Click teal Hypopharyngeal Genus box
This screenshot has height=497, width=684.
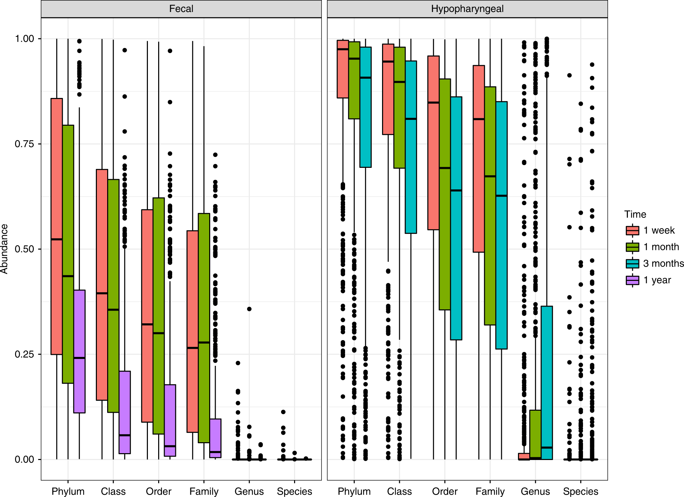click(x=547, y=382)
